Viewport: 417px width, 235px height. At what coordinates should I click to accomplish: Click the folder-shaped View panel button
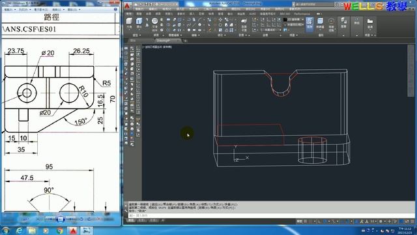(370, 23)
